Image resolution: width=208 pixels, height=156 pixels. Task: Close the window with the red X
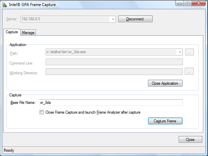(198, 3)
